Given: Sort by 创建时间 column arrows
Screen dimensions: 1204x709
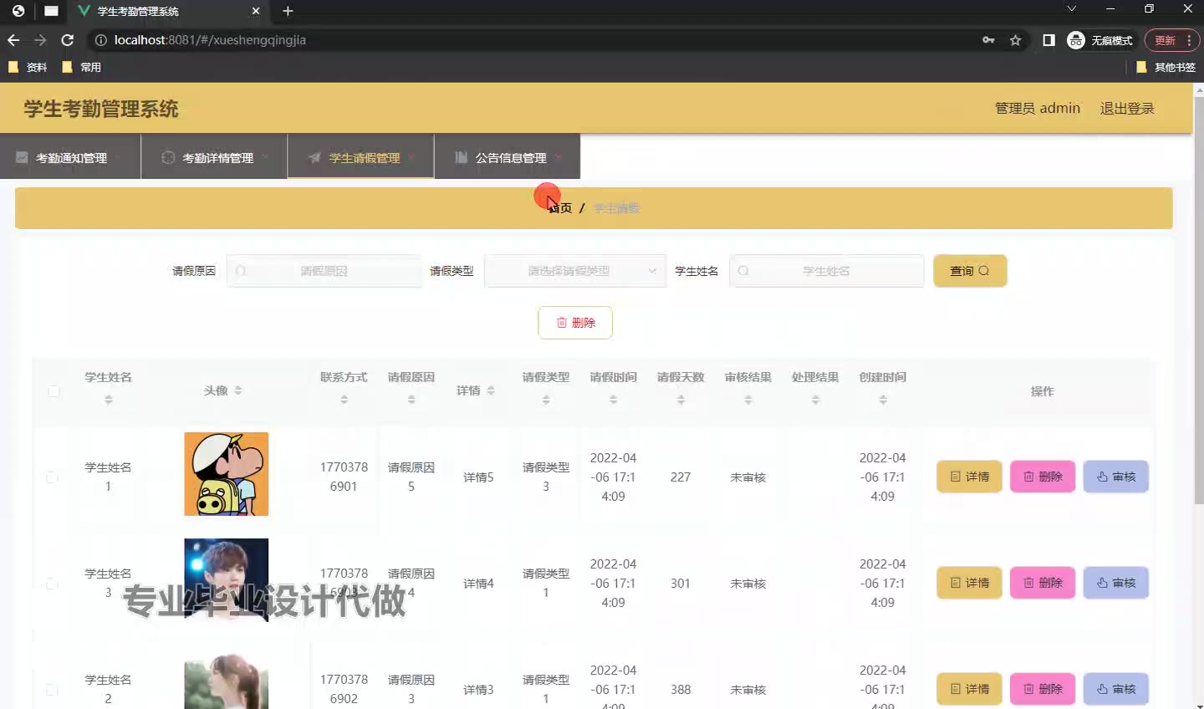Looking at the screenshot, I should pyautogui.click(x=883, y=400).
